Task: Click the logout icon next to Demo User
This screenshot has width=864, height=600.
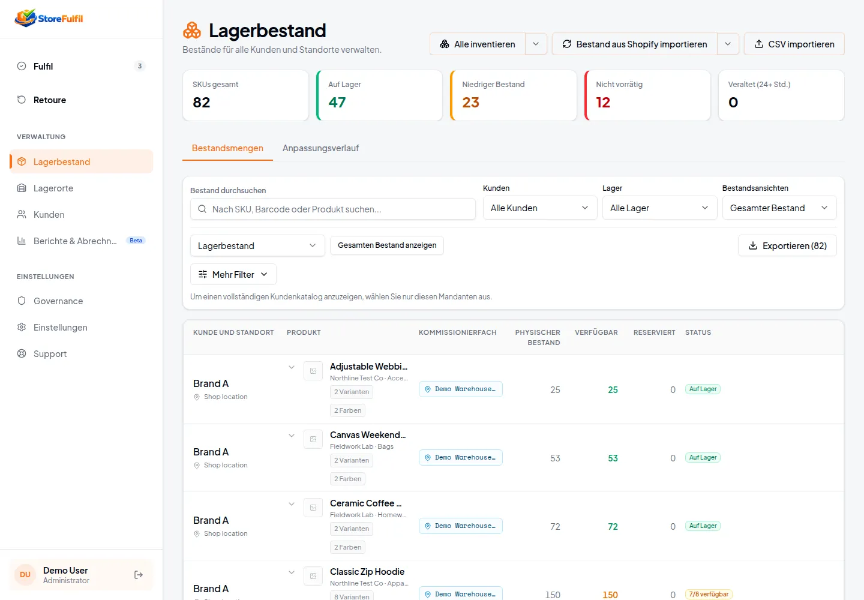Action: click(139, 575)
